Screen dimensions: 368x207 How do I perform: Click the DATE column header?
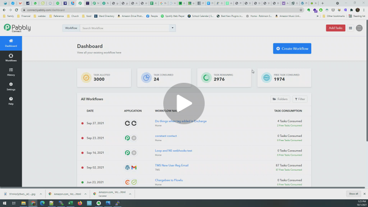(x=90, y=111)
